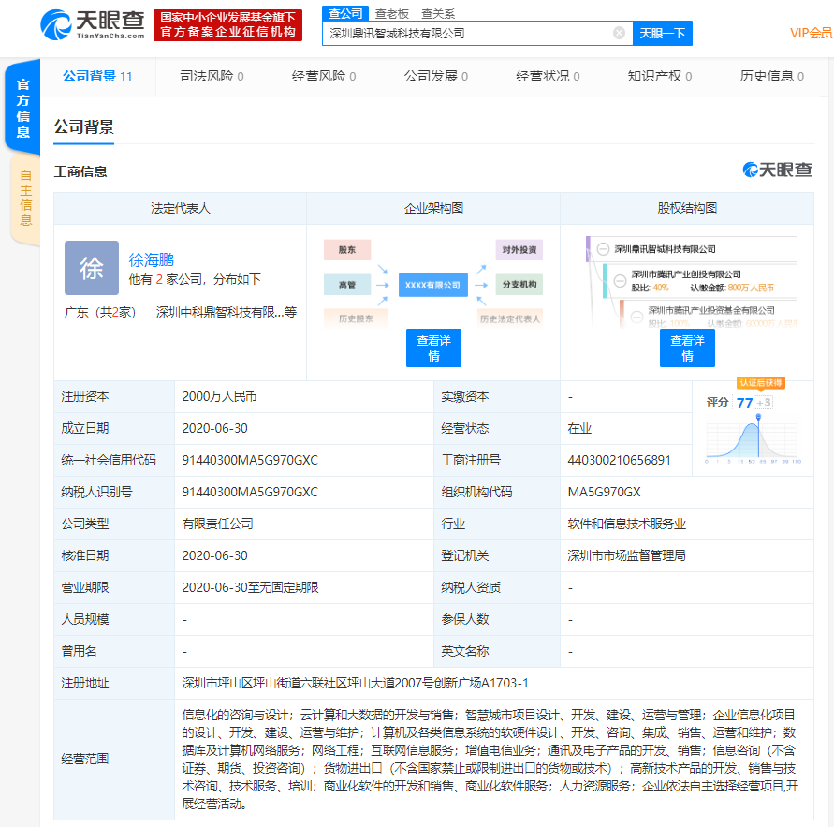
Task: Click the score distribution chart
Action: point(753,440)
